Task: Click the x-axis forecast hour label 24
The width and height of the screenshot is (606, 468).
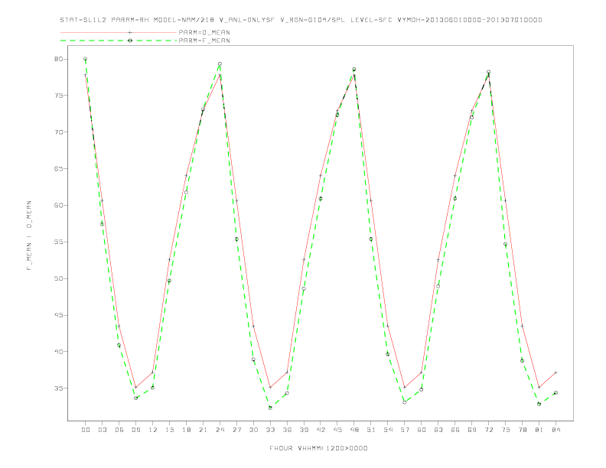Action: click(220, 430)
